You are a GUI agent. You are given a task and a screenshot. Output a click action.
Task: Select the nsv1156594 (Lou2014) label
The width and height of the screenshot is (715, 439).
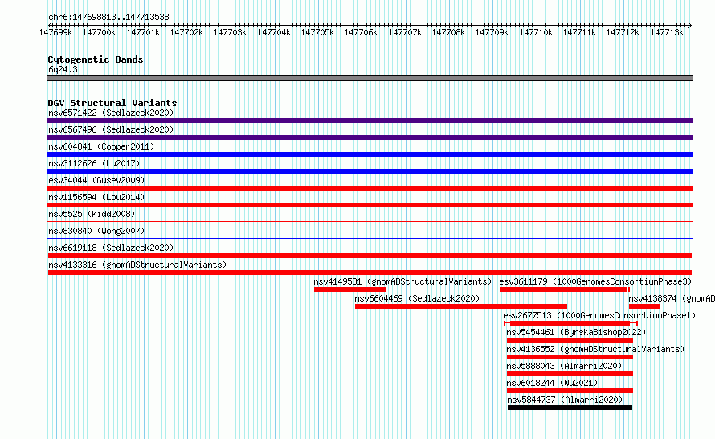point(96,197)
